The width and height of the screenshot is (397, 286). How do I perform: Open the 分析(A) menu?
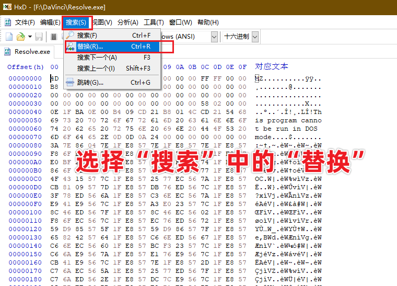128,22
